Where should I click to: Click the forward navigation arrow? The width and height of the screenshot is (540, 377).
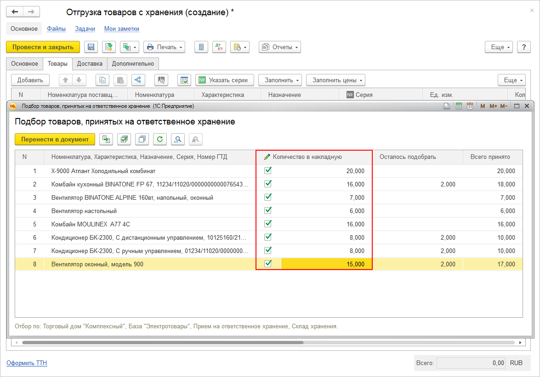[31, 12]
